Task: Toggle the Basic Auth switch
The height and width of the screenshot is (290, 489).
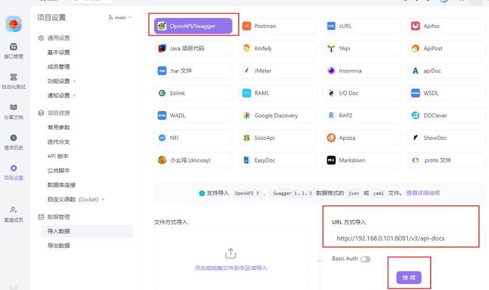Action: (366, 259)
